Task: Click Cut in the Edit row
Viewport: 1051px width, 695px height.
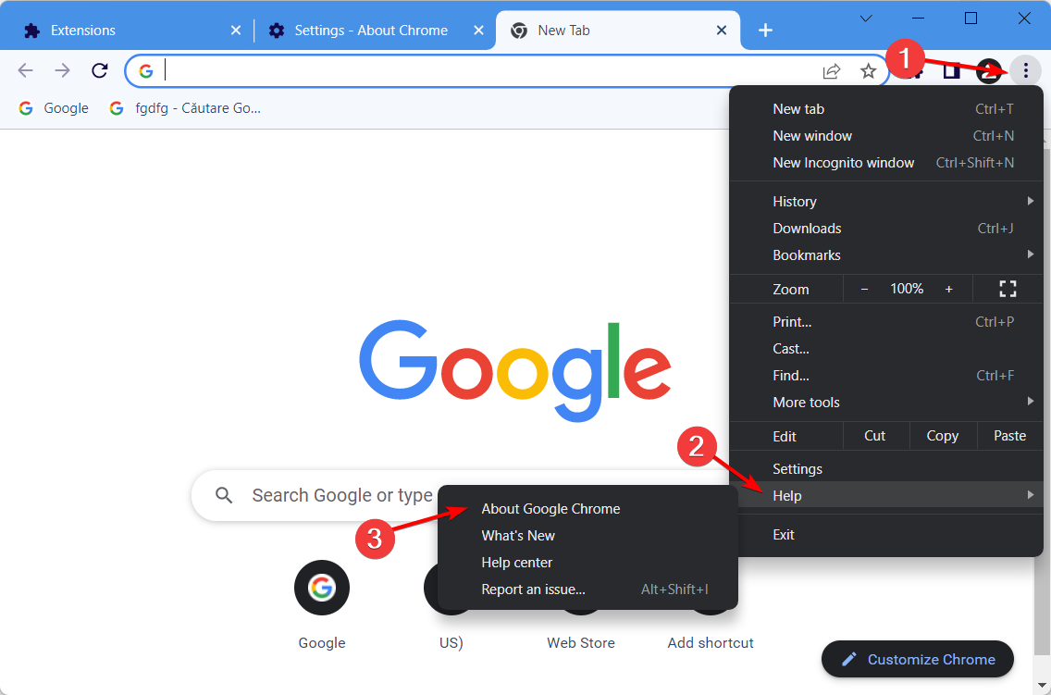Action: click(x=874, y=436)
